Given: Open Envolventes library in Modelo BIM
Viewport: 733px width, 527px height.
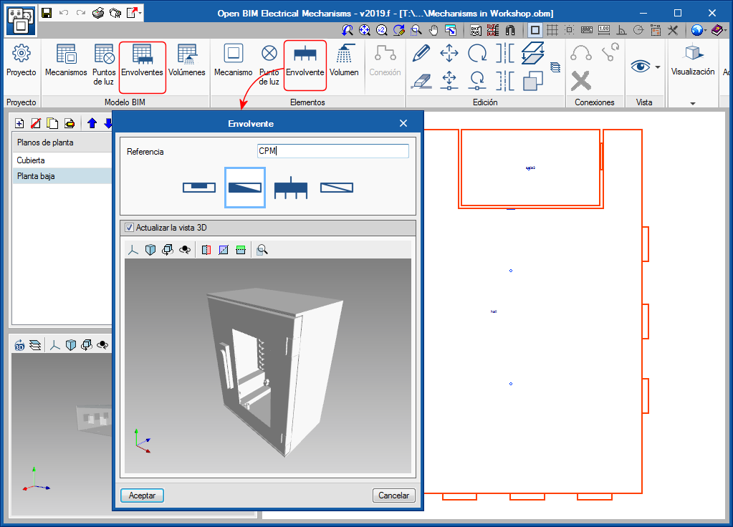Looking at the screenshot, I should 142,60.
